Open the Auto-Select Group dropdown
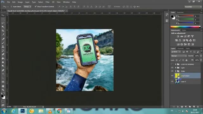This screenshot has width=203, height=114. [28, 7]
